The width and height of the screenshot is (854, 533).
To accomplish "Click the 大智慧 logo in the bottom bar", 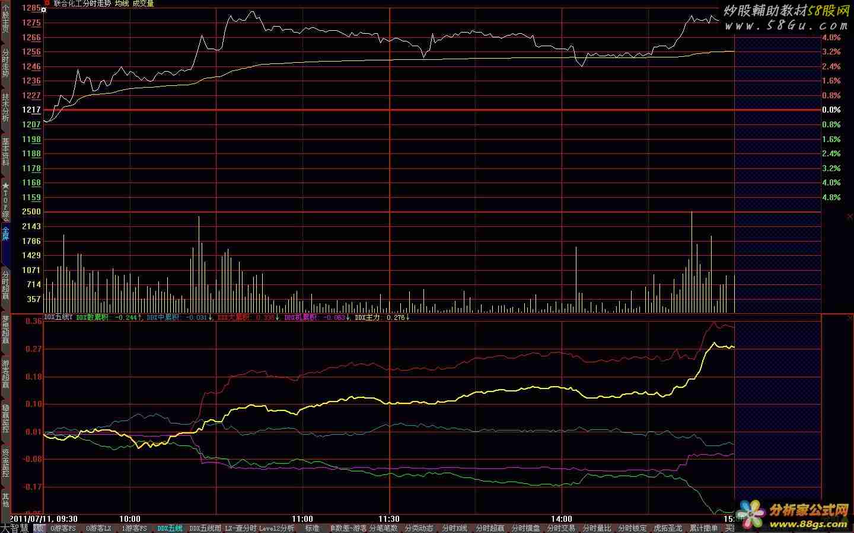I will (x=14, y=528).
